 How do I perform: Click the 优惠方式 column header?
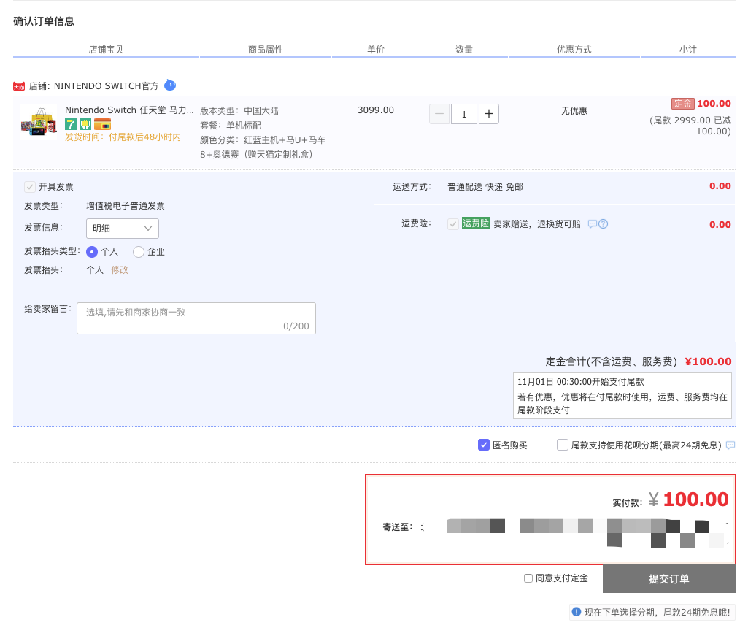[x=574, y=50]
